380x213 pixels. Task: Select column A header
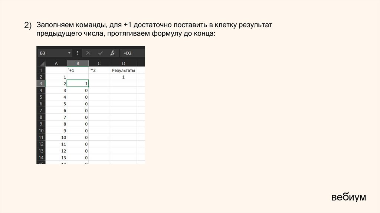(56, 63)
